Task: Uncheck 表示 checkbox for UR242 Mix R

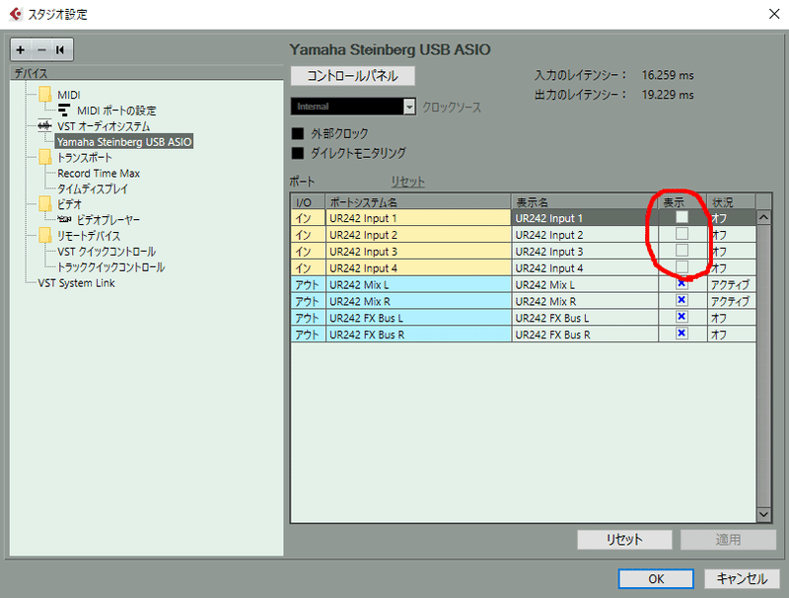Action: pos(681,300)
